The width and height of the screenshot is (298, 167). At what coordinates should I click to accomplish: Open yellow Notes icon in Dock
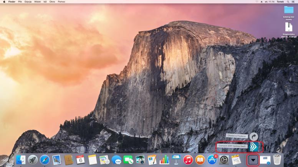(x=93, y=160)
